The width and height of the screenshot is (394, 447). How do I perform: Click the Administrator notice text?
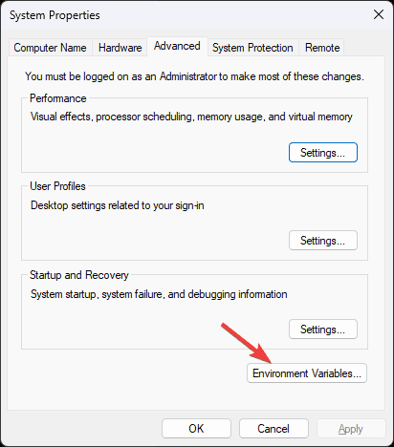(x=194, y=76)
